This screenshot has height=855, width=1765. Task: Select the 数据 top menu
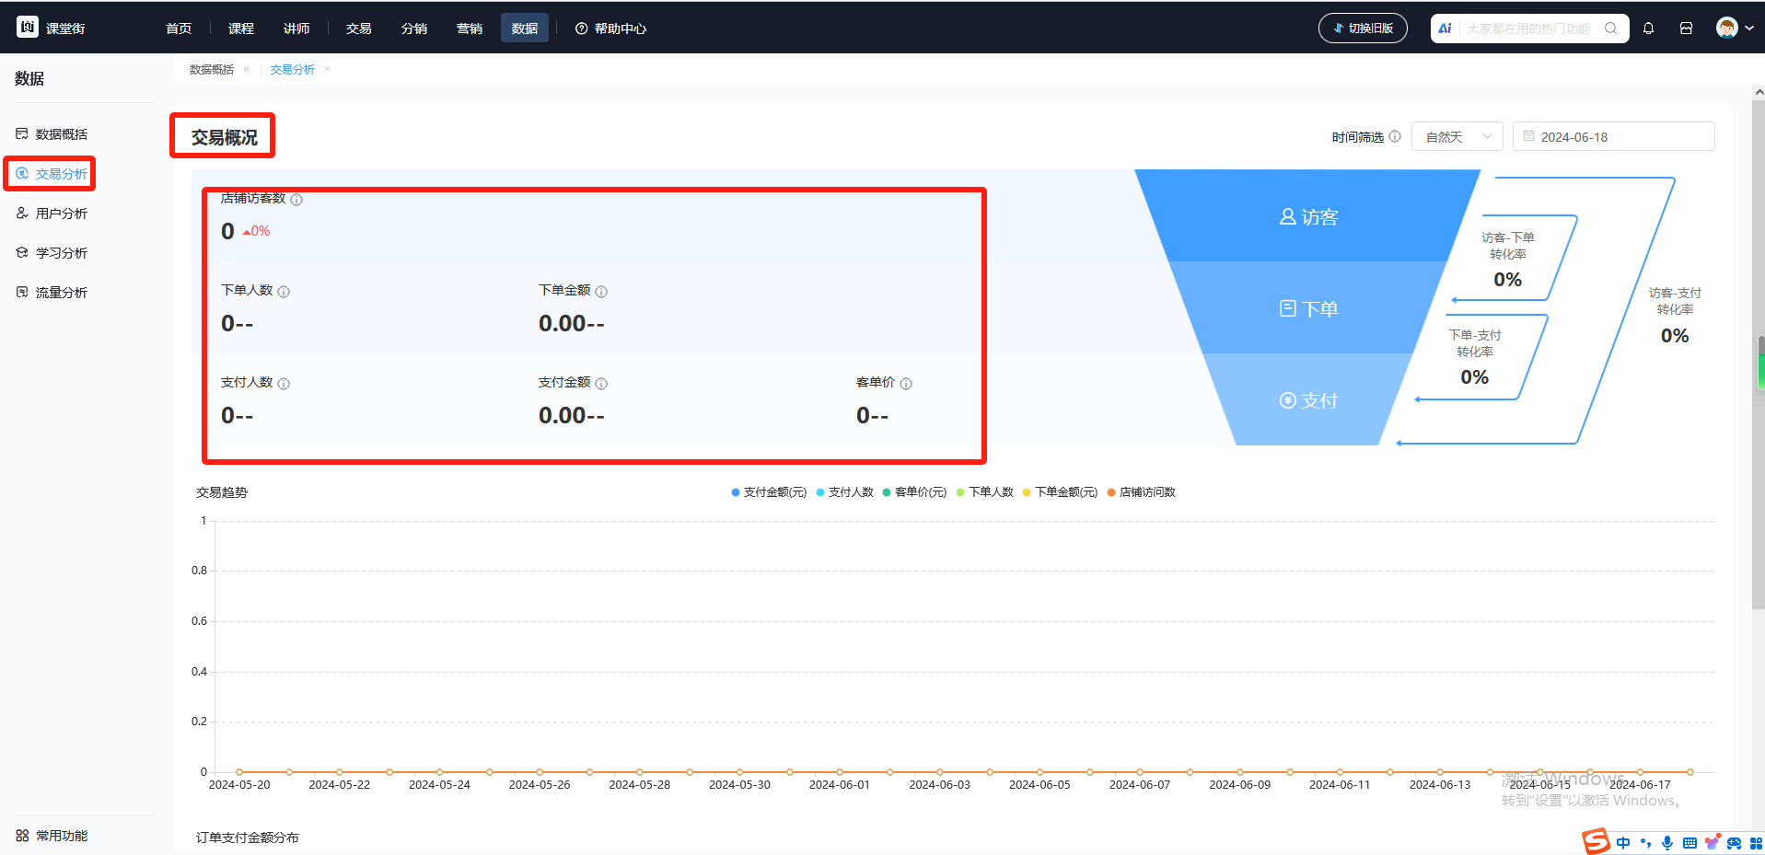pos(525,29)
